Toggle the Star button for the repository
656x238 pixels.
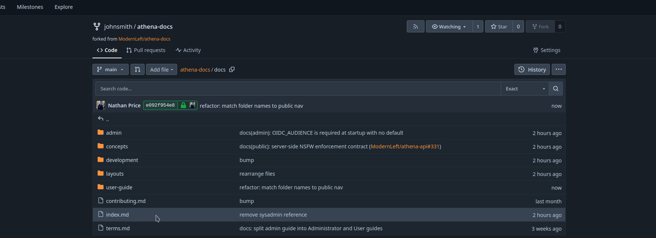[499, 27]
